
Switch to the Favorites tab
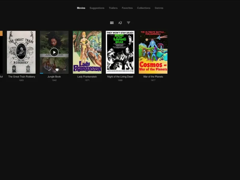click(x=127, y=8)
